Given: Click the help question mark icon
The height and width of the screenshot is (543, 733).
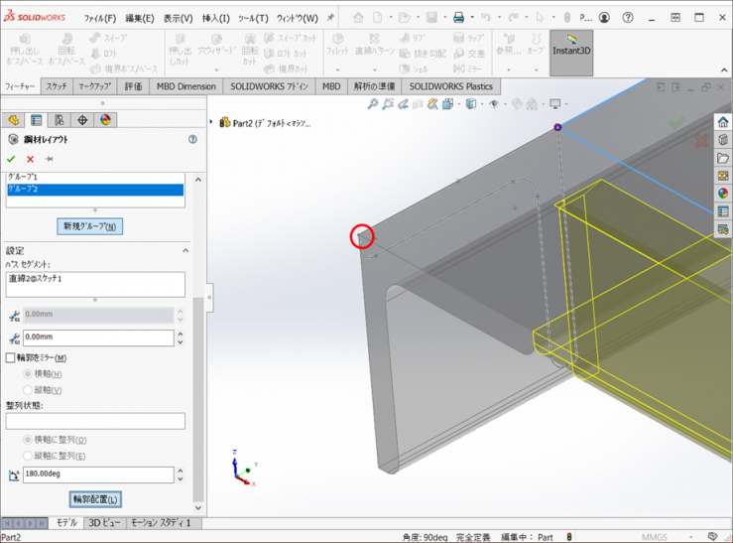Looking at the screenshot, I should click(x=192, y=140).
